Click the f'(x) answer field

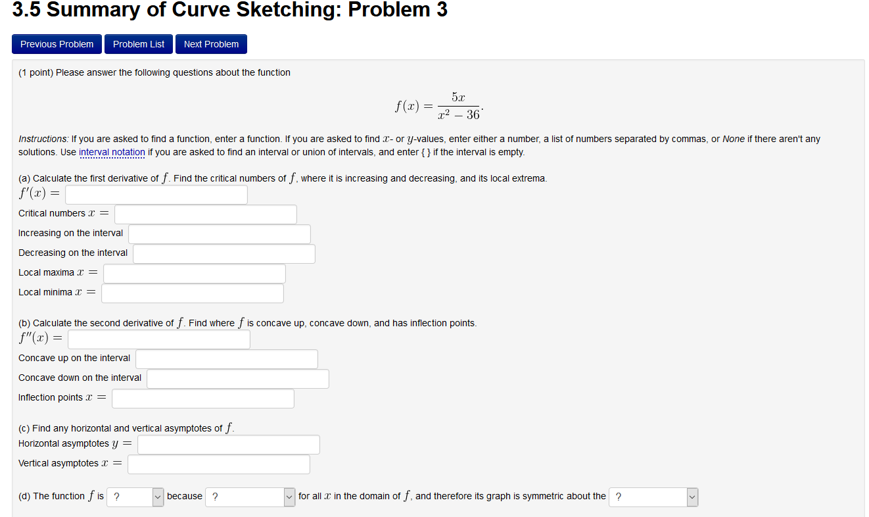(156, 194)
